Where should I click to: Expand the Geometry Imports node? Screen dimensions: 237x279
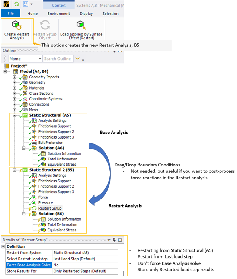coord(15,77)
